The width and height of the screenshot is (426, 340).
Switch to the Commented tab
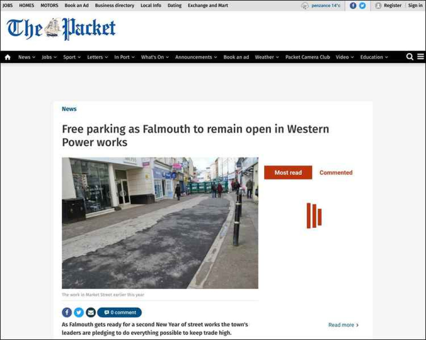pos(336,173)
